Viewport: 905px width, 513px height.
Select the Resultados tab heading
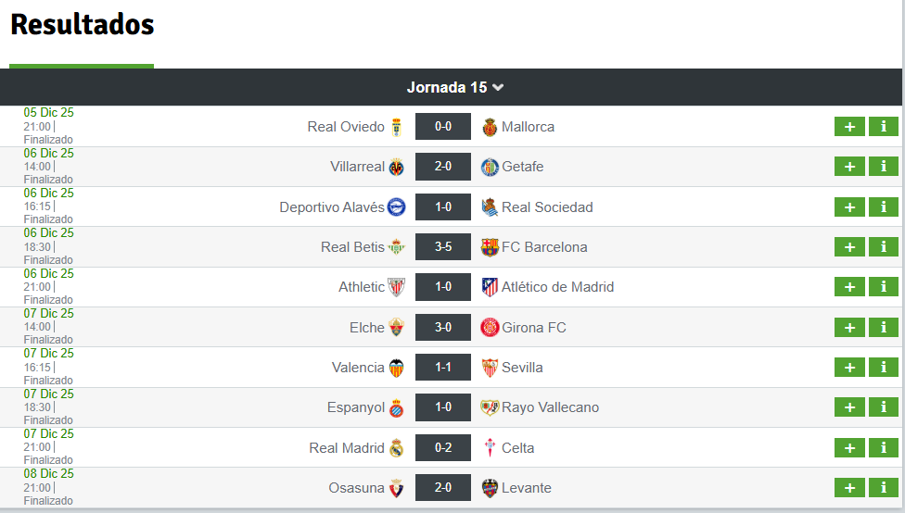coord(82,25)
